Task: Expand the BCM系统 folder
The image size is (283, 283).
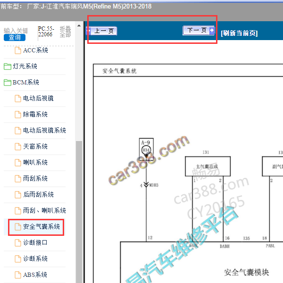Action: tap(25, 82)
